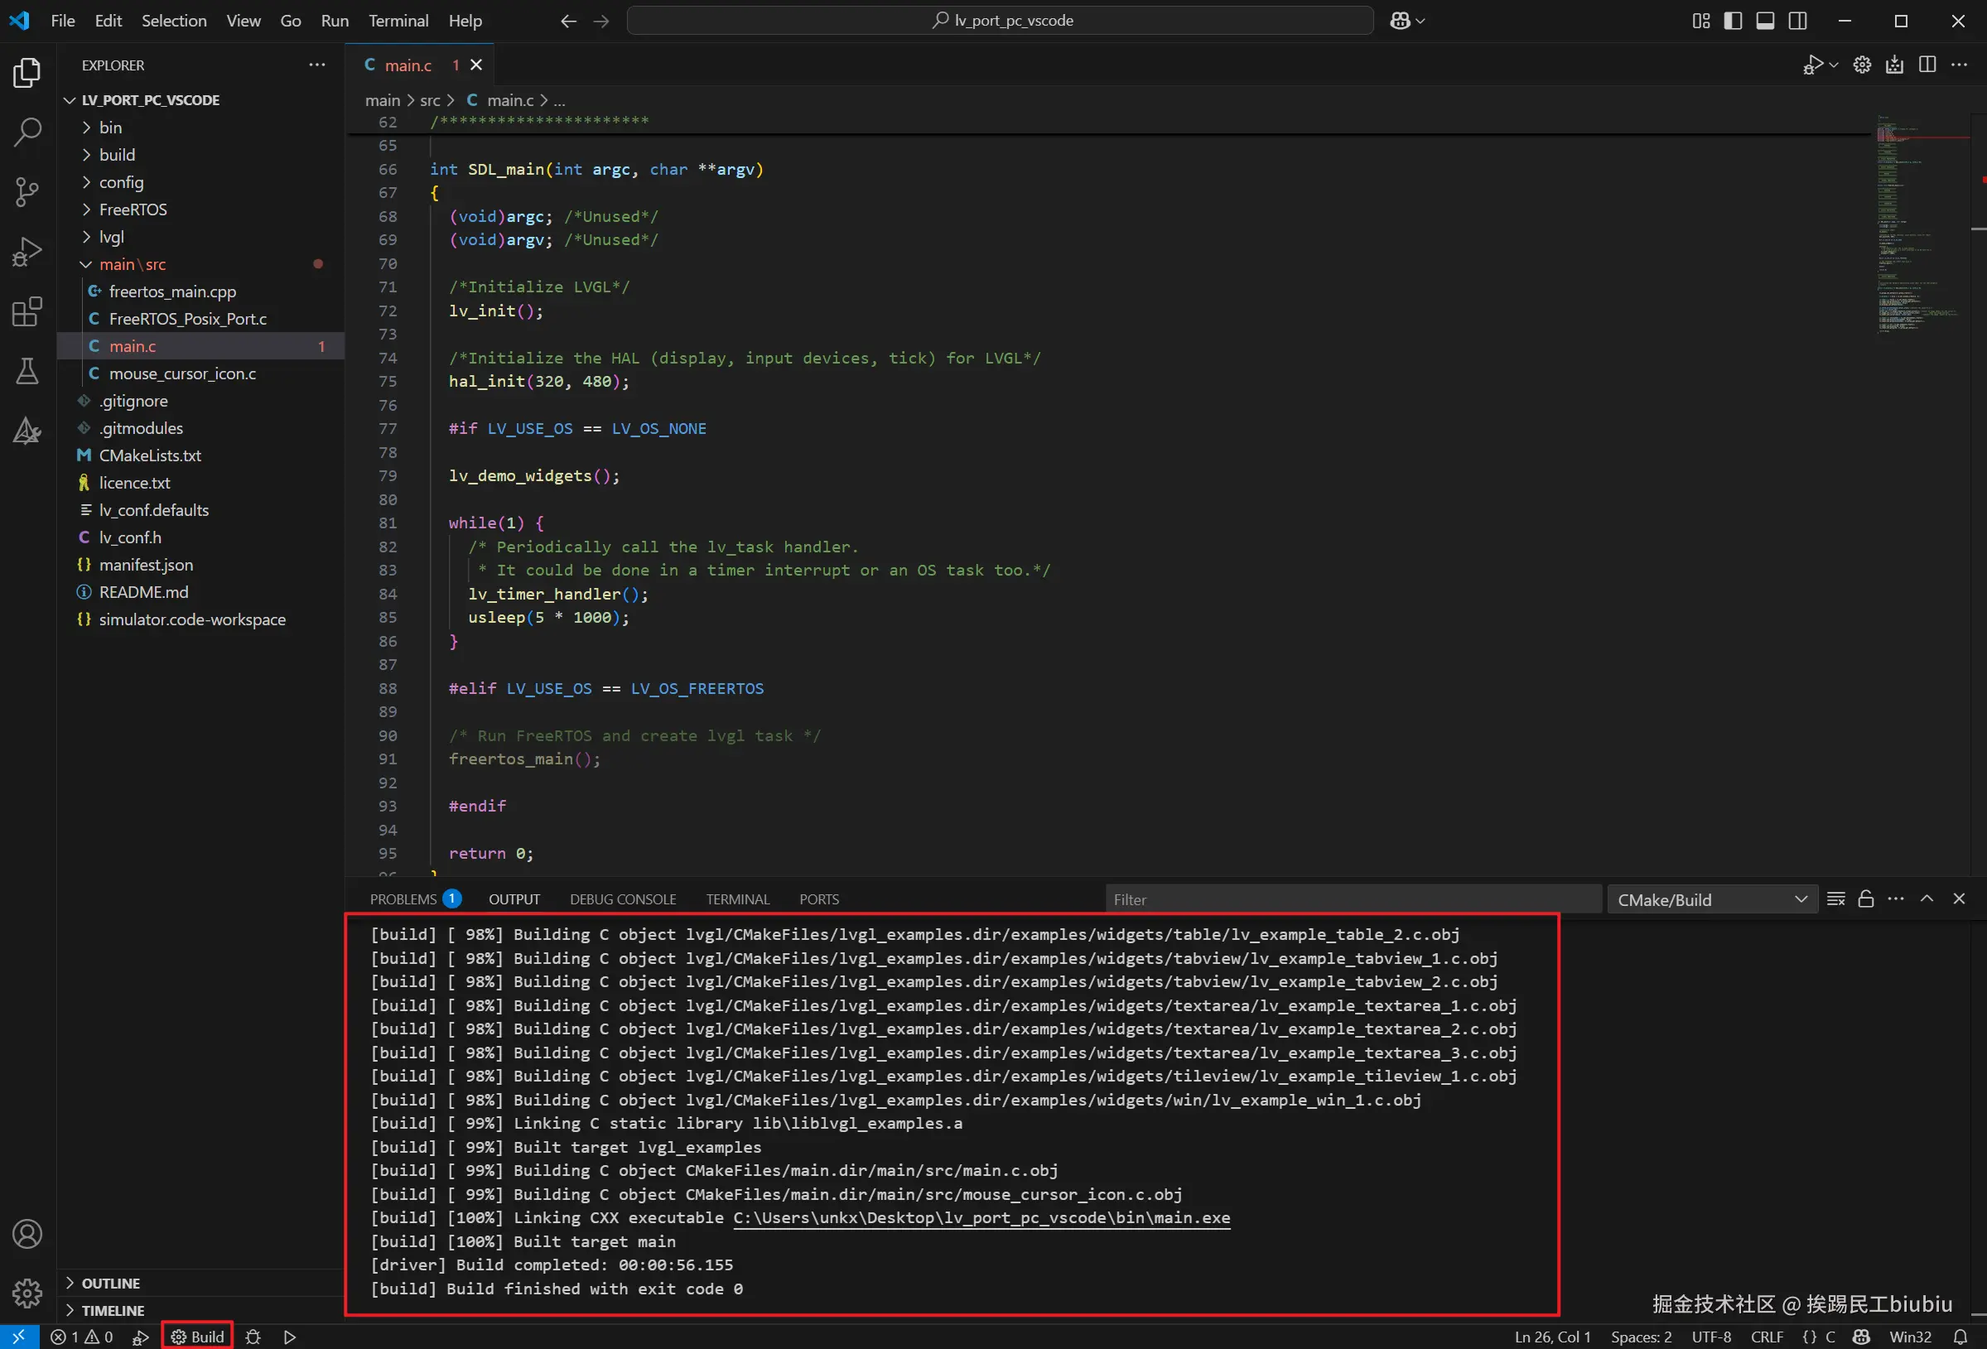Click the CMake Build button in status bar
The width and height of the screenshot is (1987, 1349).
pos(197,1337)
